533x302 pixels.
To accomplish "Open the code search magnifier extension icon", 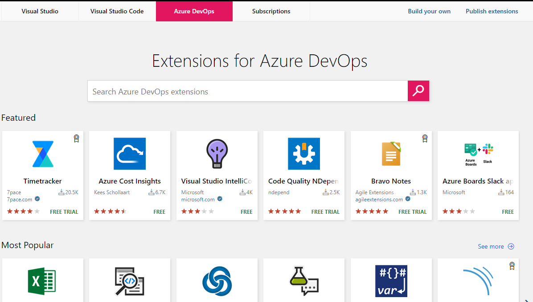I will pyautogui.click(x=129, y=281).
